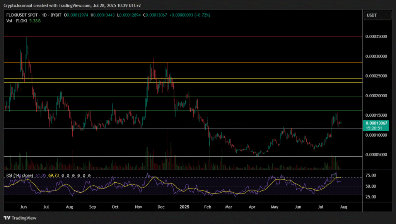The width and height of the screenshot is (396, 224).
Task: Open the USDT currency selector
Action: tap(377, 15)
